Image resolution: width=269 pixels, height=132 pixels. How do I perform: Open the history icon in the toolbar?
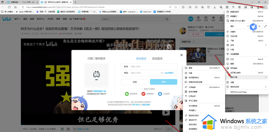(x=208, y=7)
